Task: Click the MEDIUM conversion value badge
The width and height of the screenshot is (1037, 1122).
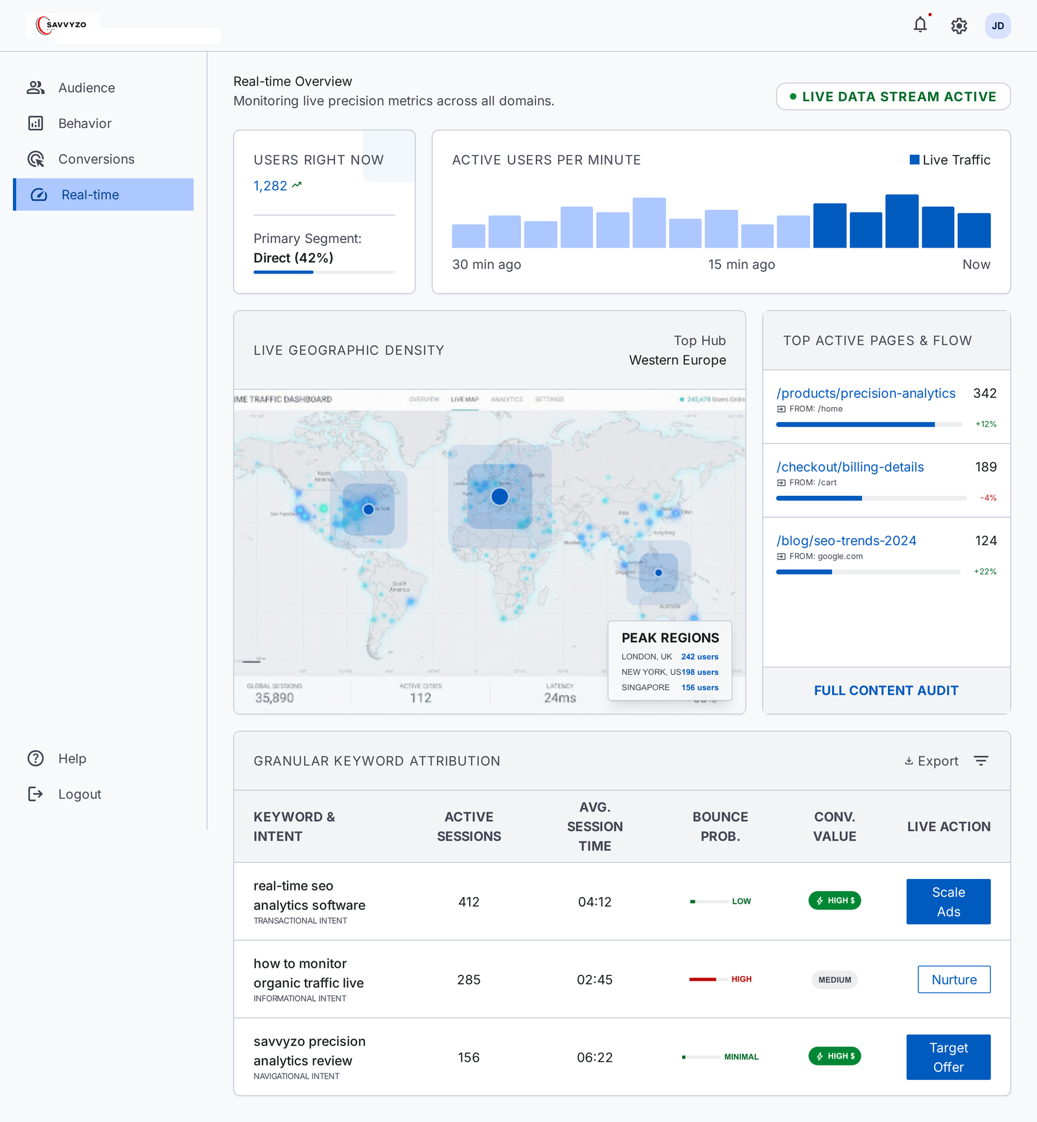Action: click(835, 979)
